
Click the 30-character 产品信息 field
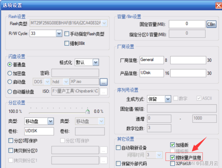[x=188, y=73]
